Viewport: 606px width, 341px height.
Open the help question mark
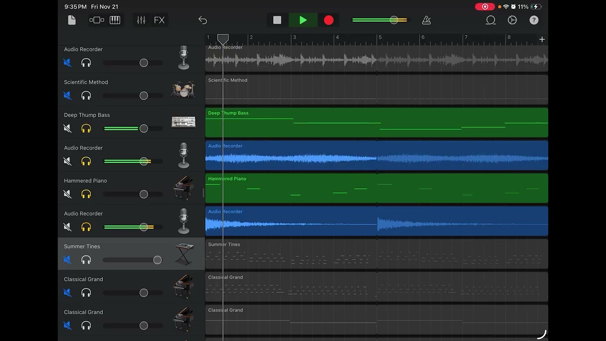(x=534, y=20)
